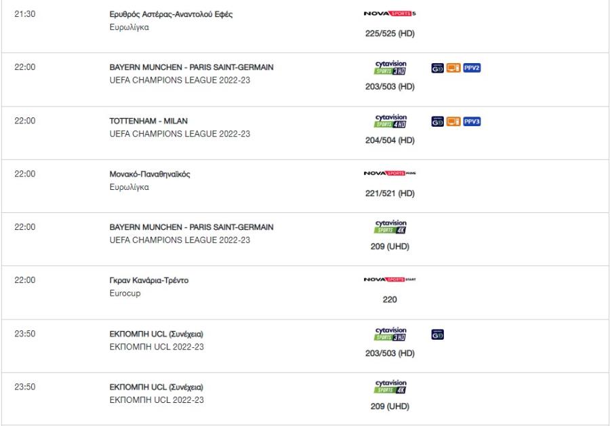This screenshot has width=610, height=426.
Task: Click the GO icon beside 23:50 ΕΚΠΟΜΠΗ UCL
Action: pyautogui.click(x=438, y=334)
